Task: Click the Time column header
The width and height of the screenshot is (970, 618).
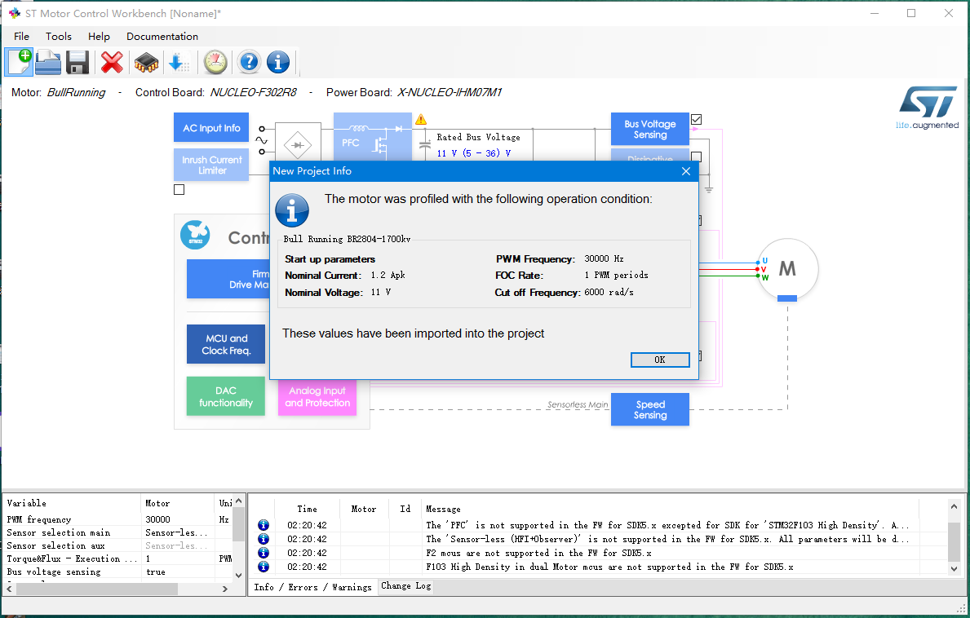Action: pos(307,509)
